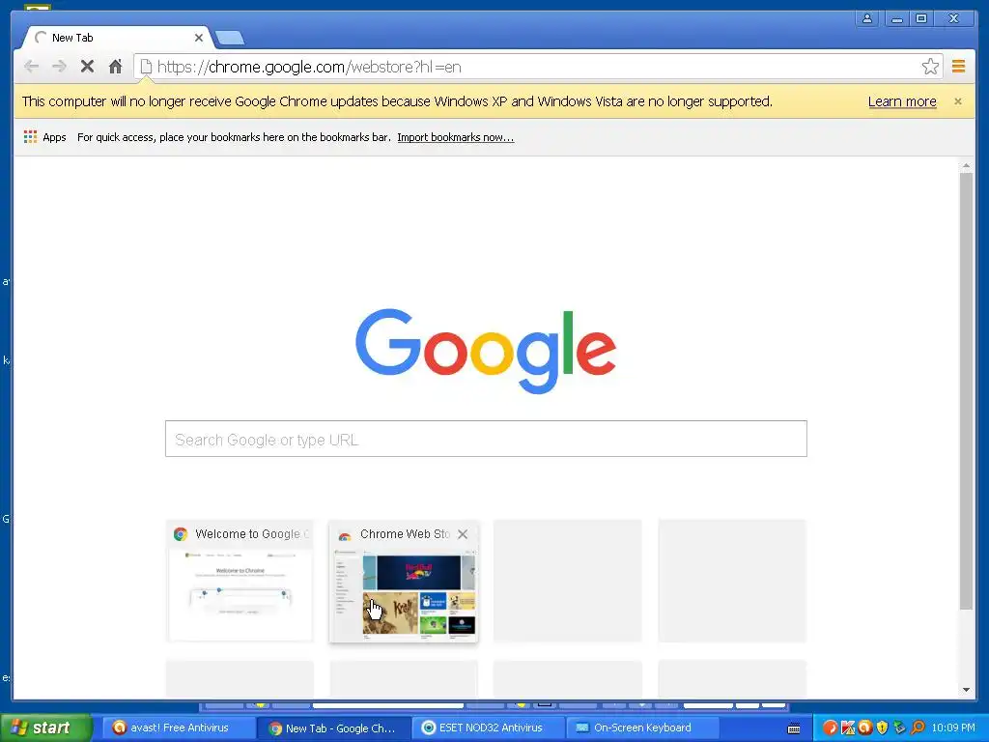This screenshot has height=742, width=989.
Task: Click the Welcome to Google tile title
Action: pyautogui.click(x=252, y=533)
